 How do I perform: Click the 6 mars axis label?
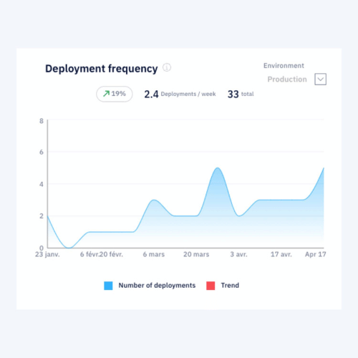point(154,254)
